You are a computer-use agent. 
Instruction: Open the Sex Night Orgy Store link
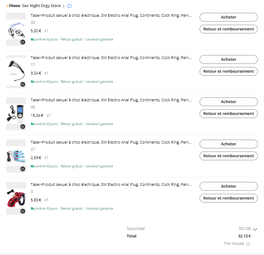pos(41,6)
